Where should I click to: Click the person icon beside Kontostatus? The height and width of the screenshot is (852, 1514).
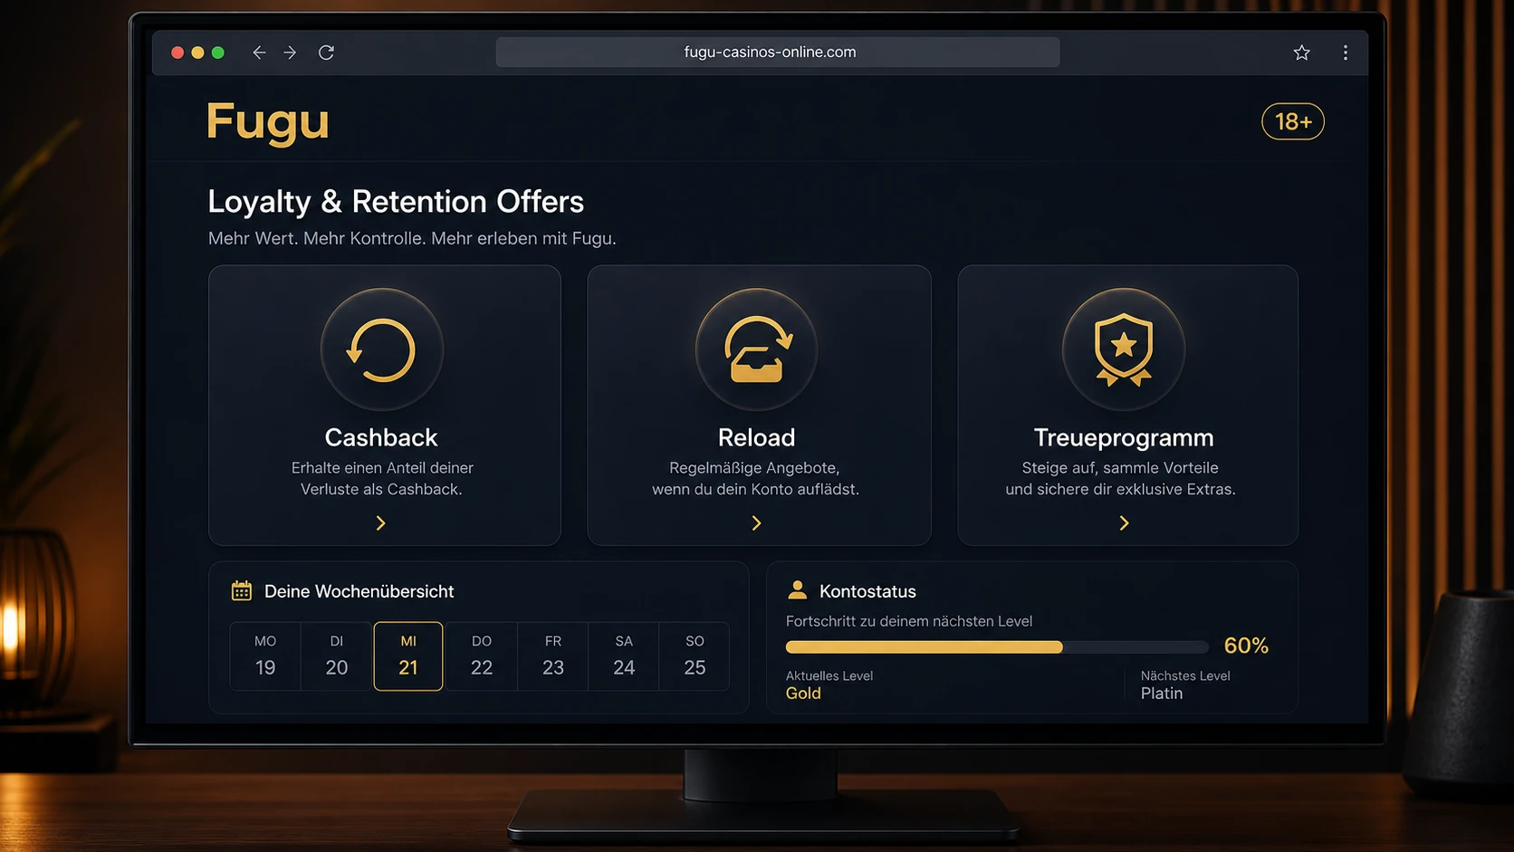point(797,590)
